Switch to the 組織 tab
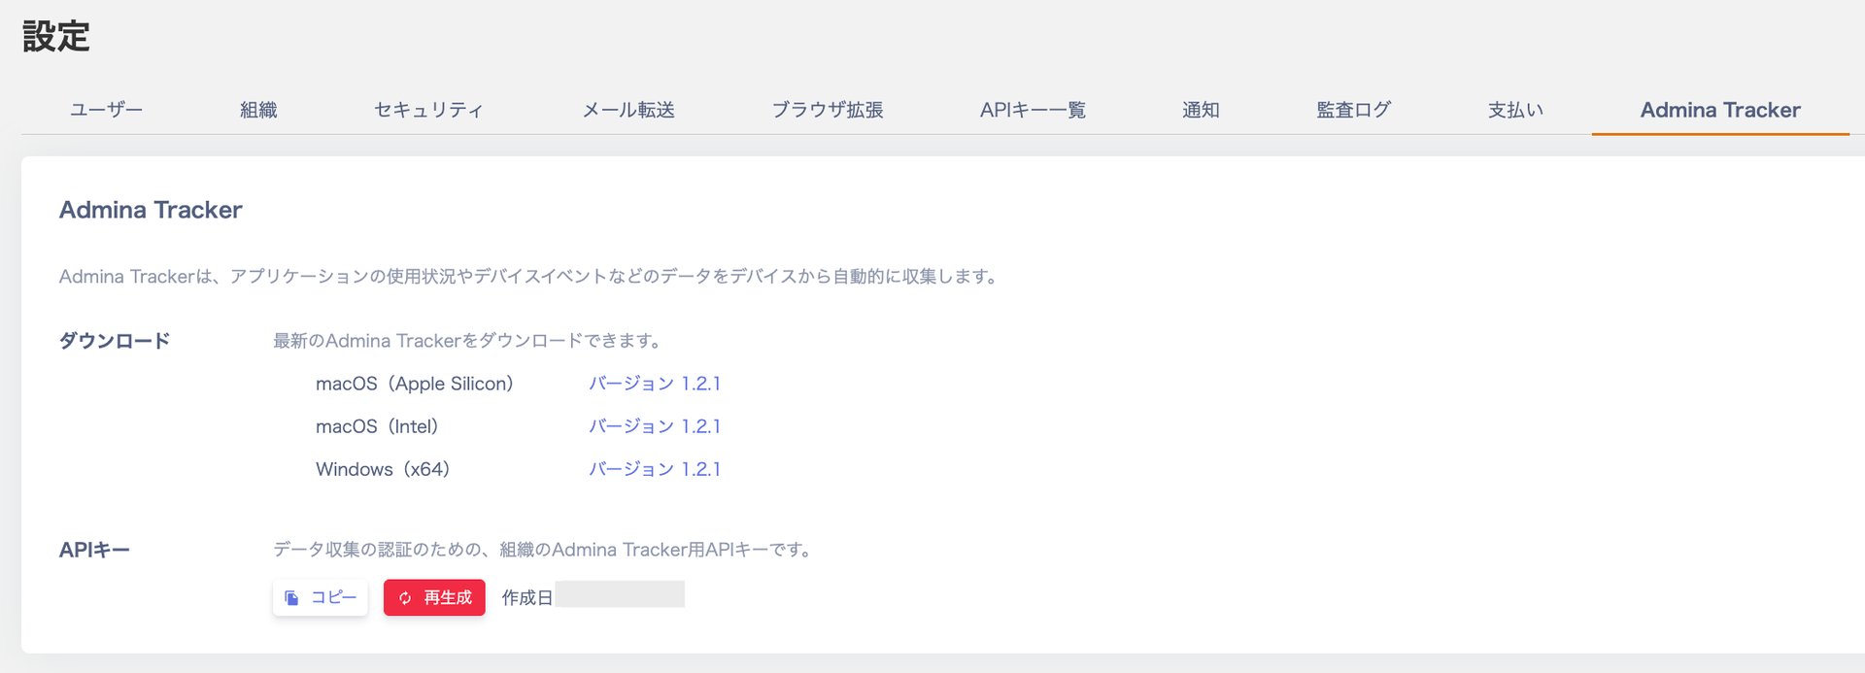1865x673 pixels. click(258, 110)
